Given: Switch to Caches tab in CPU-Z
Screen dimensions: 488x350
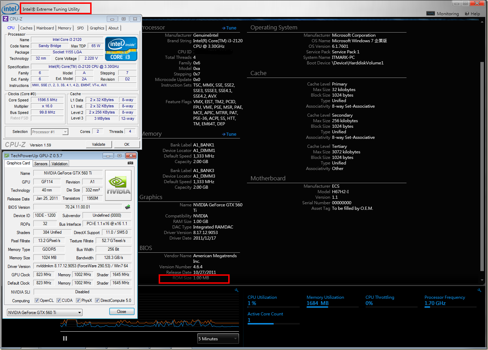Looking at the screenshot, I should click(x=26, y=28).
